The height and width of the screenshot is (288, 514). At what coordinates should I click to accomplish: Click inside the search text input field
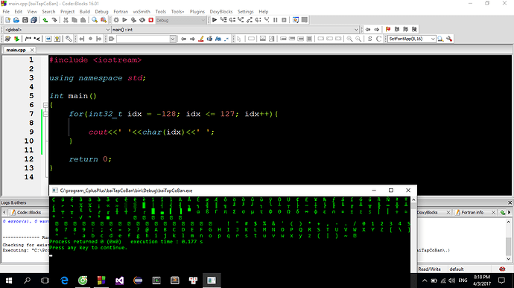(x=143, y=39)
